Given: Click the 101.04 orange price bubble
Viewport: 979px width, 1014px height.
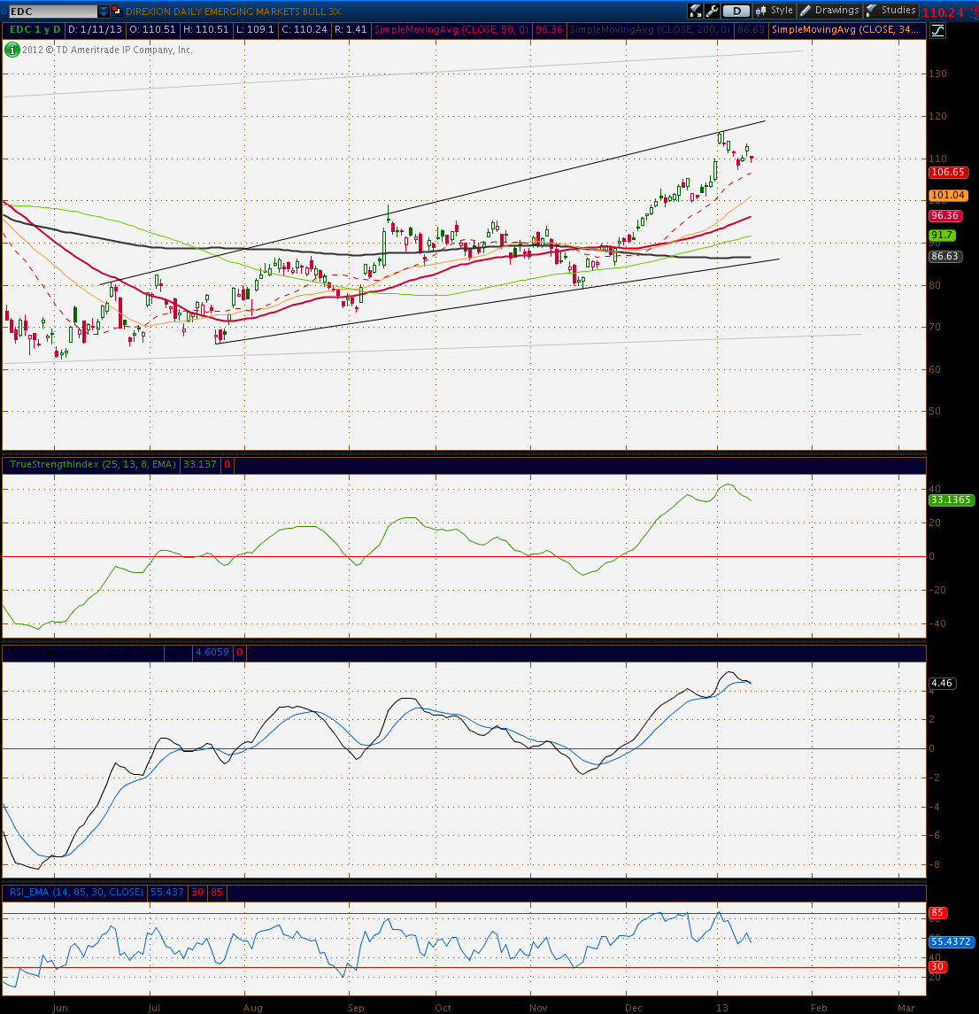Looking at the screenshot, I should [948, 195].
